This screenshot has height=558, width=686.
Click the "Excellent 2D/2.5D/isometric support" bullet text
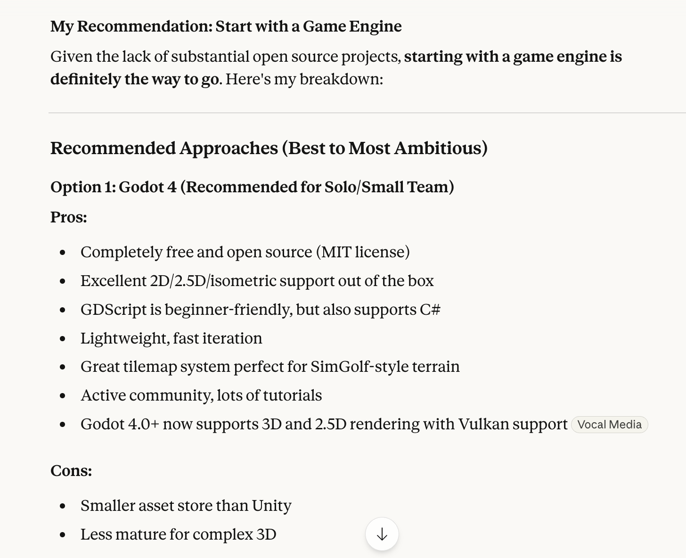(257, 281)
